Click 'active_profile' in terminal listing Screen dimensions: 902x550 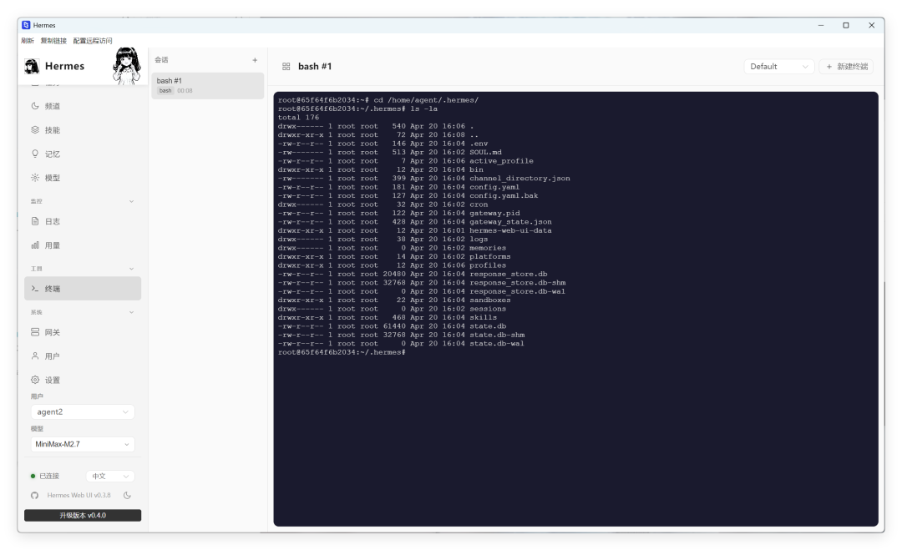(x=501, y=161)
